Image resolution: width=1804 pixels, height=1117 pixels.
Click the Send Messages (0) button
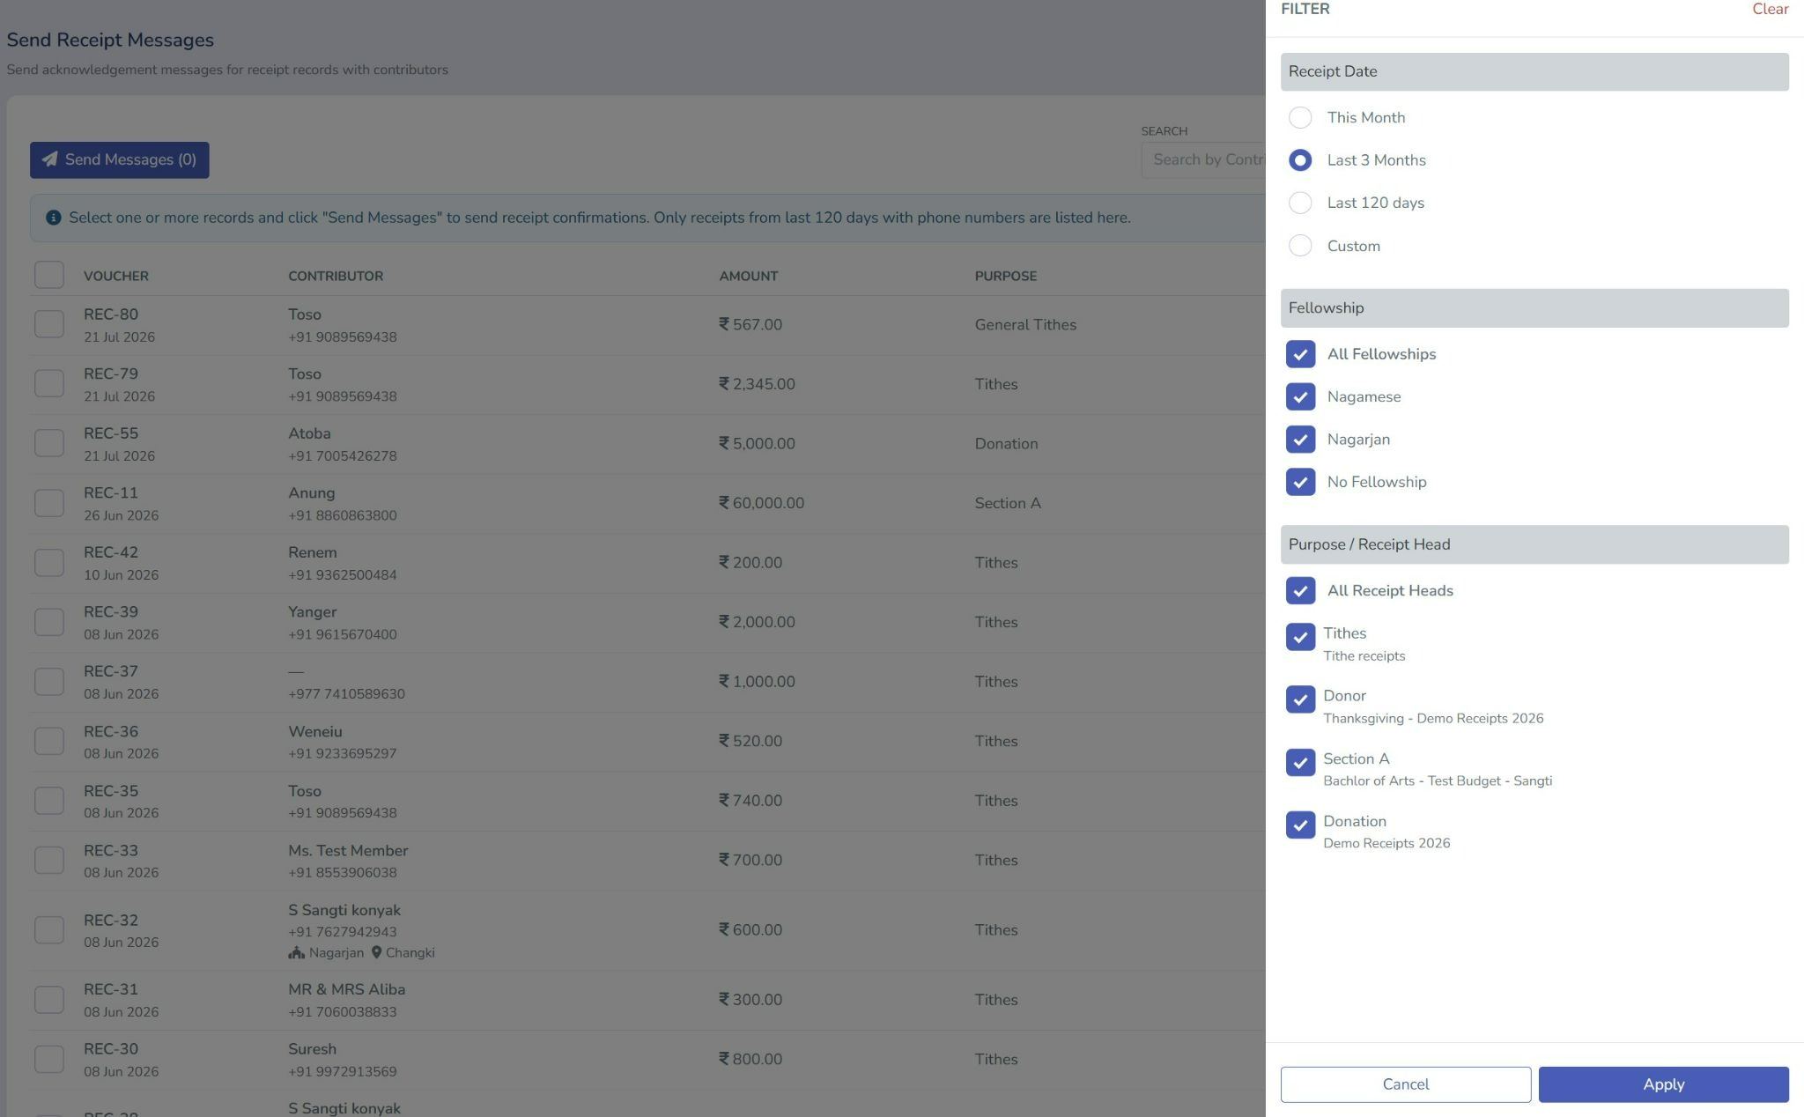[120, 160]
